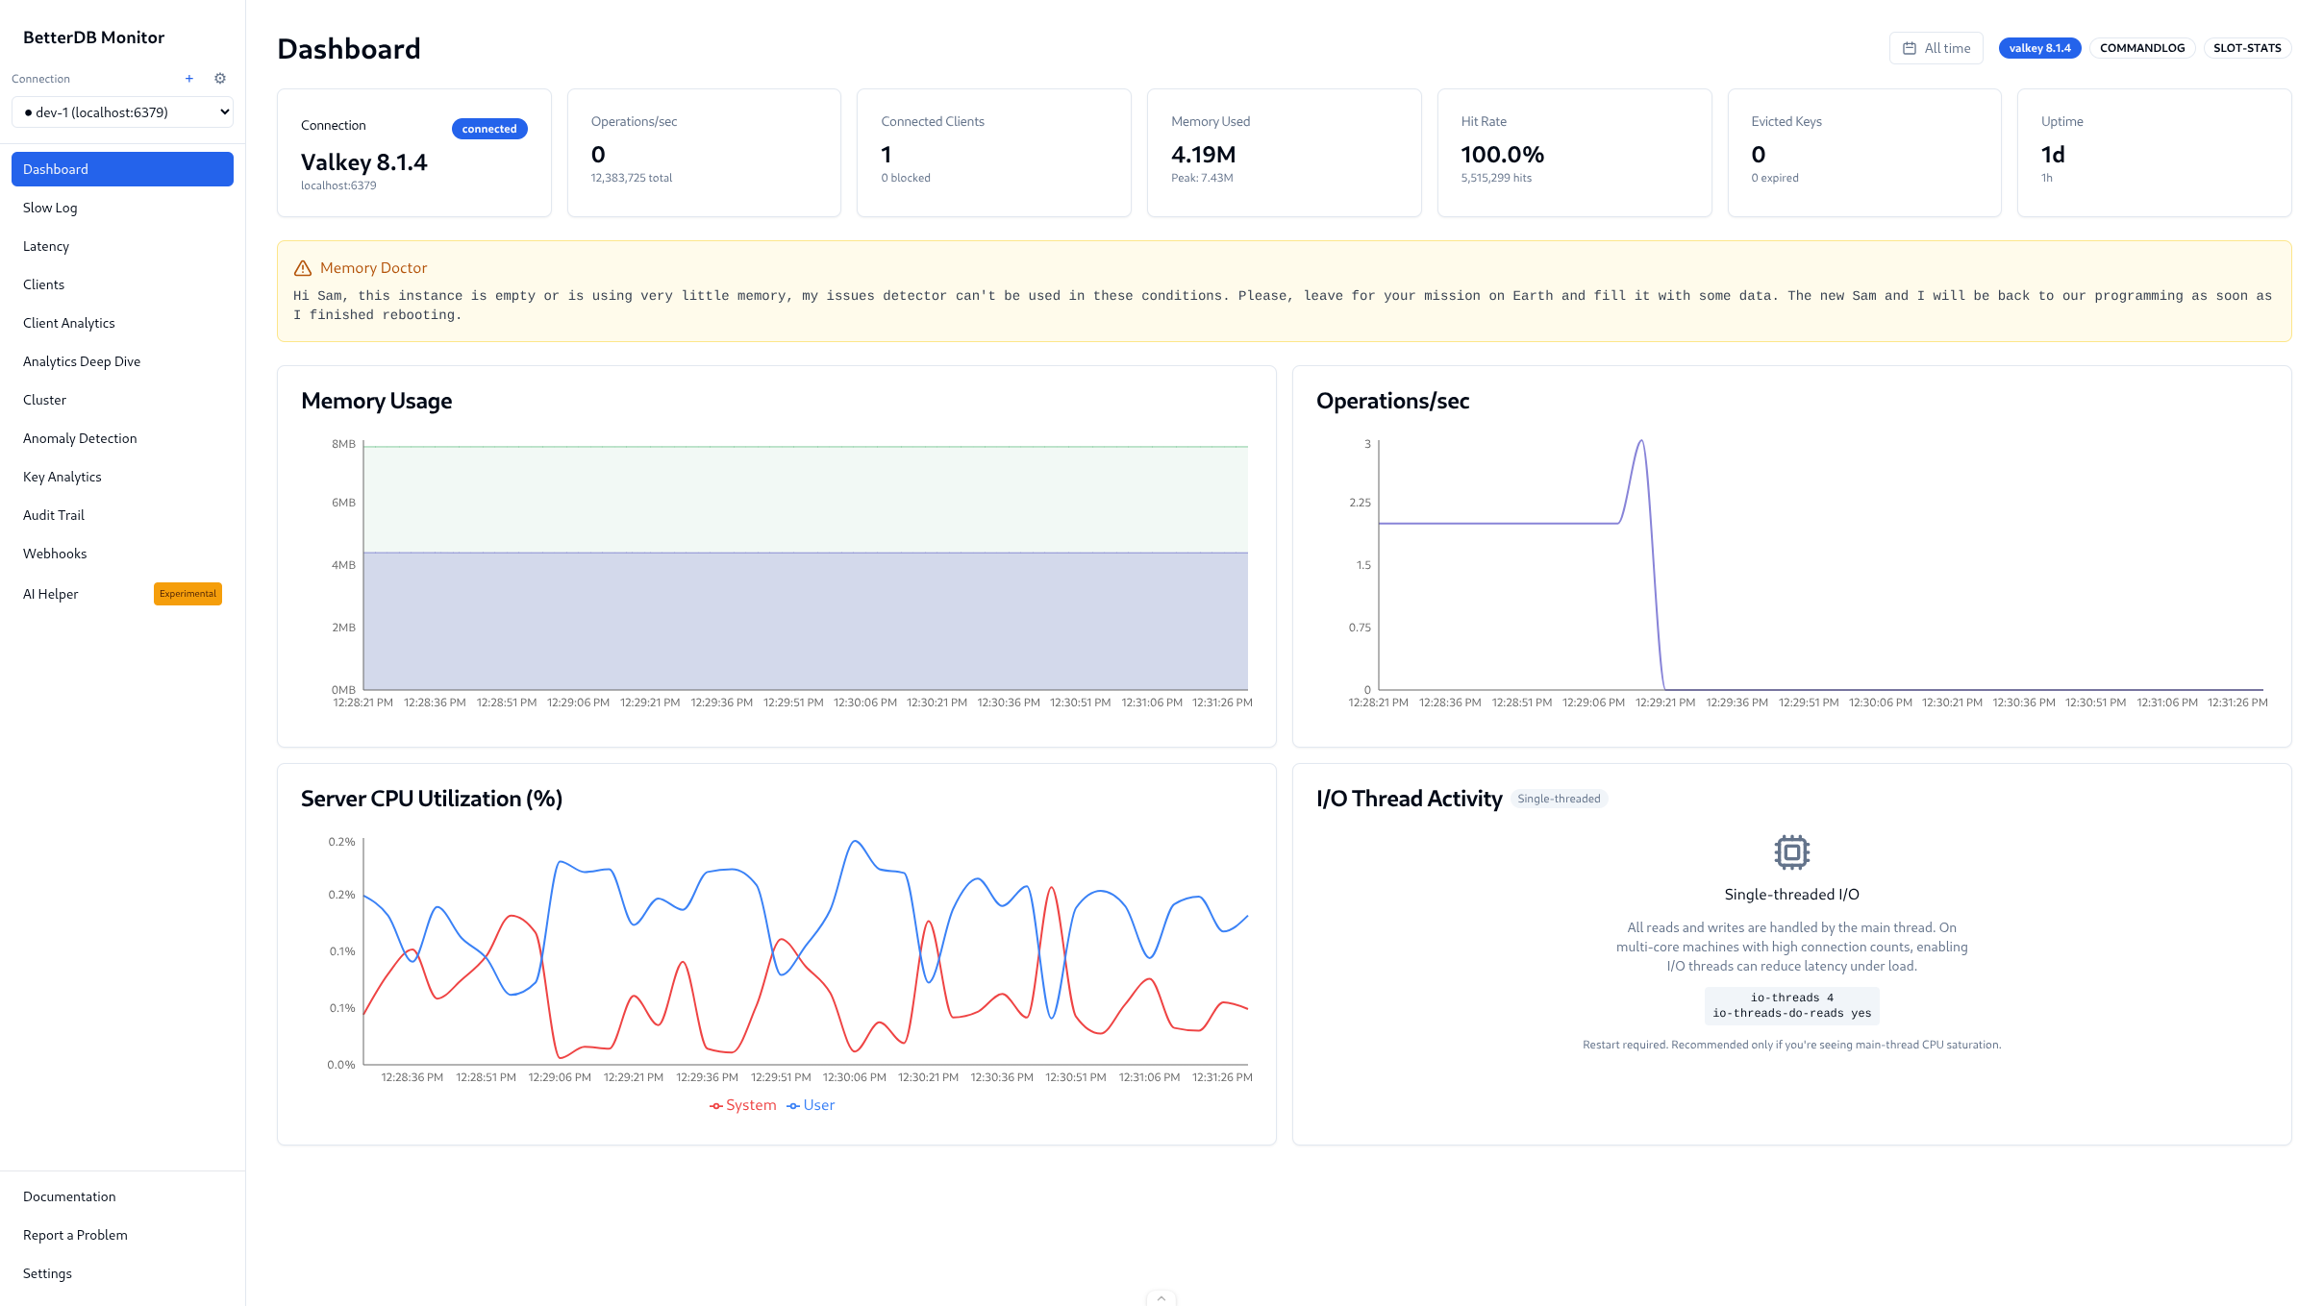Toggle the System series in the CPU chart legend
Image resolution: width=2323 pixels, height=1306 pixels.
click(x=742, y=1104)
